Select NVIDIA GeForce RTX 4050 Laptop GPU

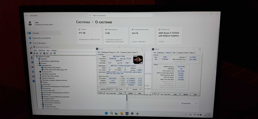click(x=55, y=70)
